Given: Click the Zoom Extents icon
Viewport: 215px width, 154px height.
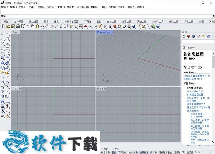Looking at the screenshot, I should click(x=66, y=26).
